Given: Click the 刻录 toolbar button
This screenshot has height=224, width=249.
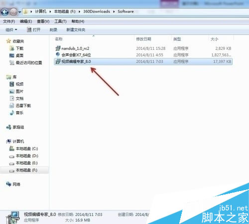Looking at the screenshot, I should 53,30.
